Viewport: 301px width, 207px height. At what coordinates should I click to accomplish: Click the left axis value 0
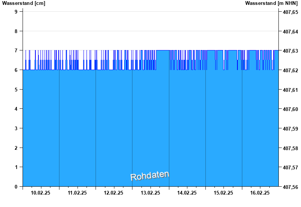tap(16, 187)
